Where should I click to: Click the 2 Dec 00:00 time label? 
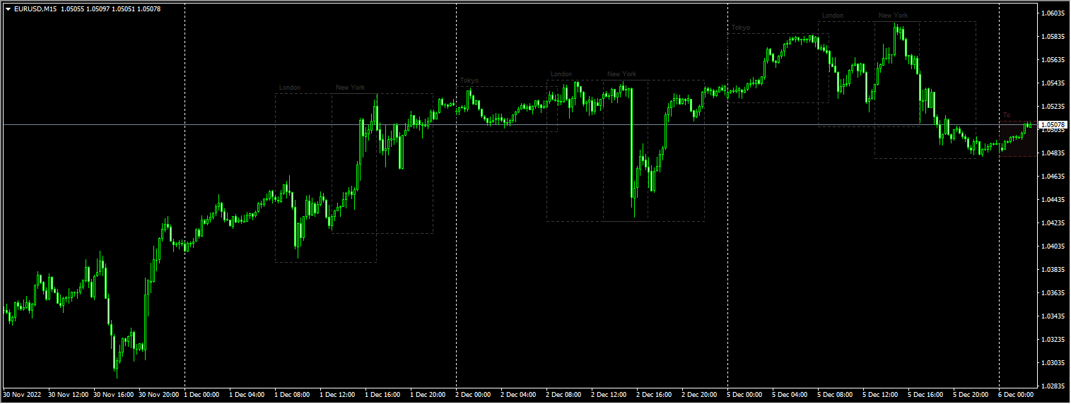pyautogui.click(x=474, y=395)
